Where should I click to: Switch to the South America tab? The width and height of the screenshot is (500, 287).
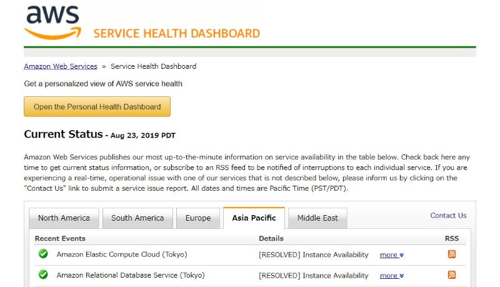[x=137, y=218]
